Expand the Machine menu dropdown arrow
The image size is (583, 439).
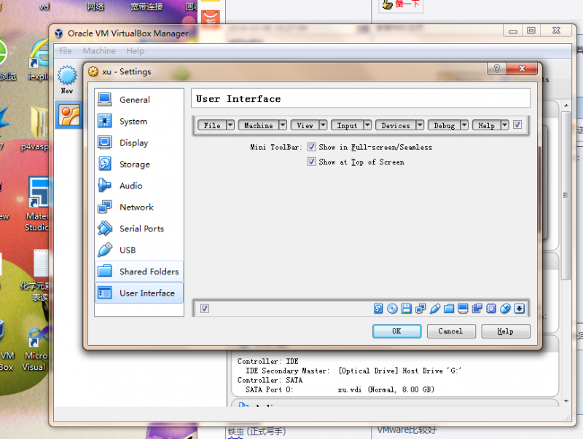[283, 125]
